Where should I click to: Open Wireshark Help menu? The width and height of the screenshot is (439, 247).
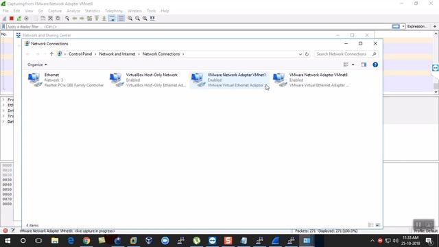(x=165, y=11)
